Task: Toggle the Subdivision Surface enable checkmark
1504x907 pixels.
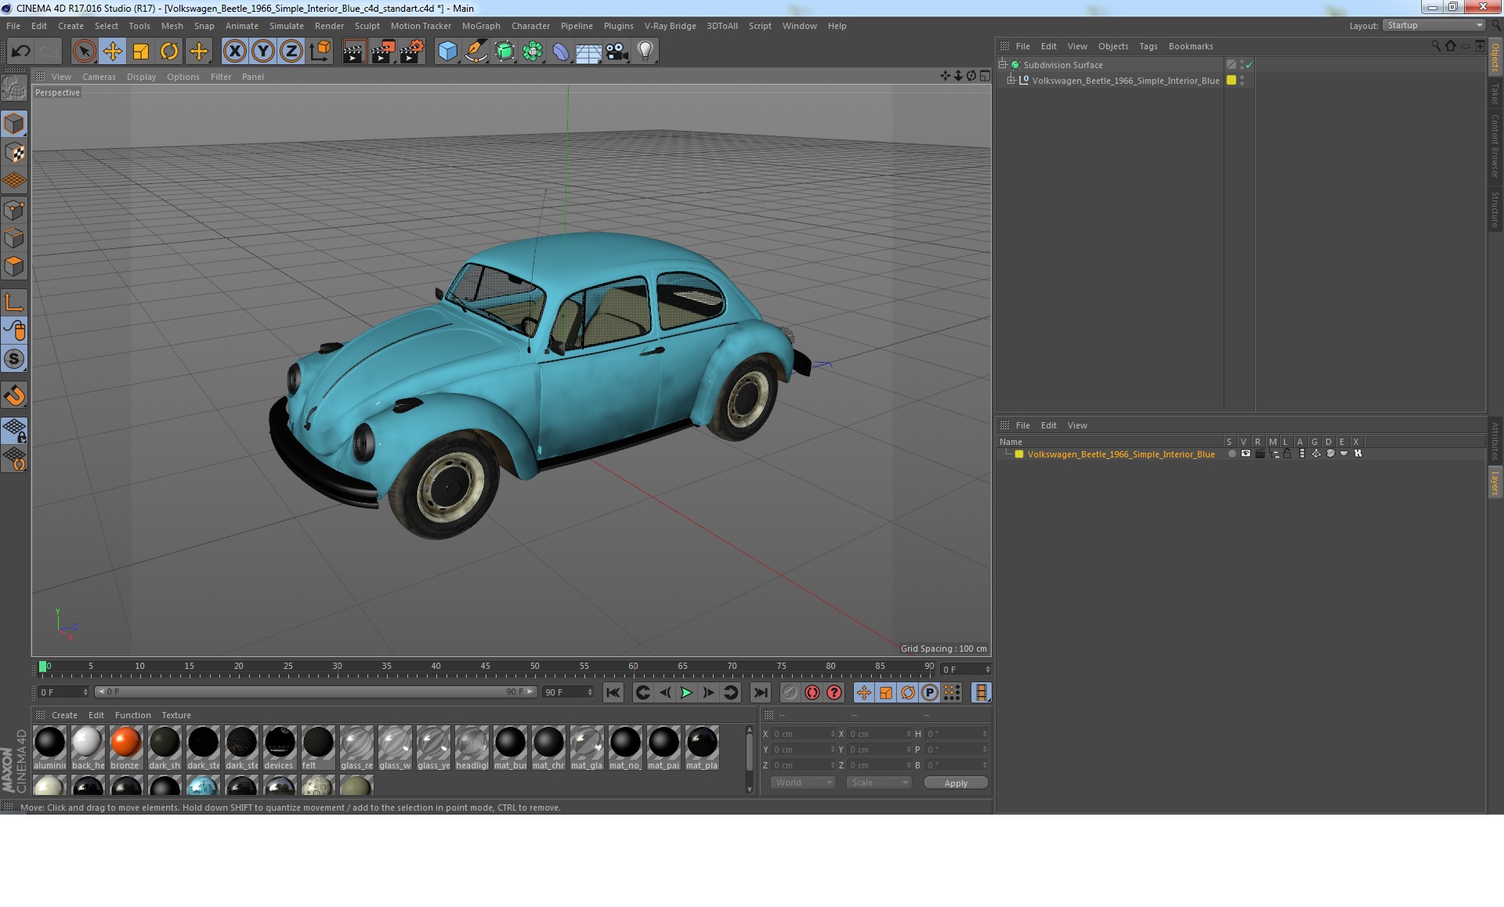Action: tap(1249, 65)
